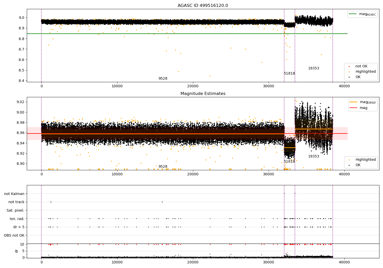Image resolution: width=383 pixels, height=268 pixels.
Task: Click the "OBS not OK" row label
Action: tap(14, 235)
